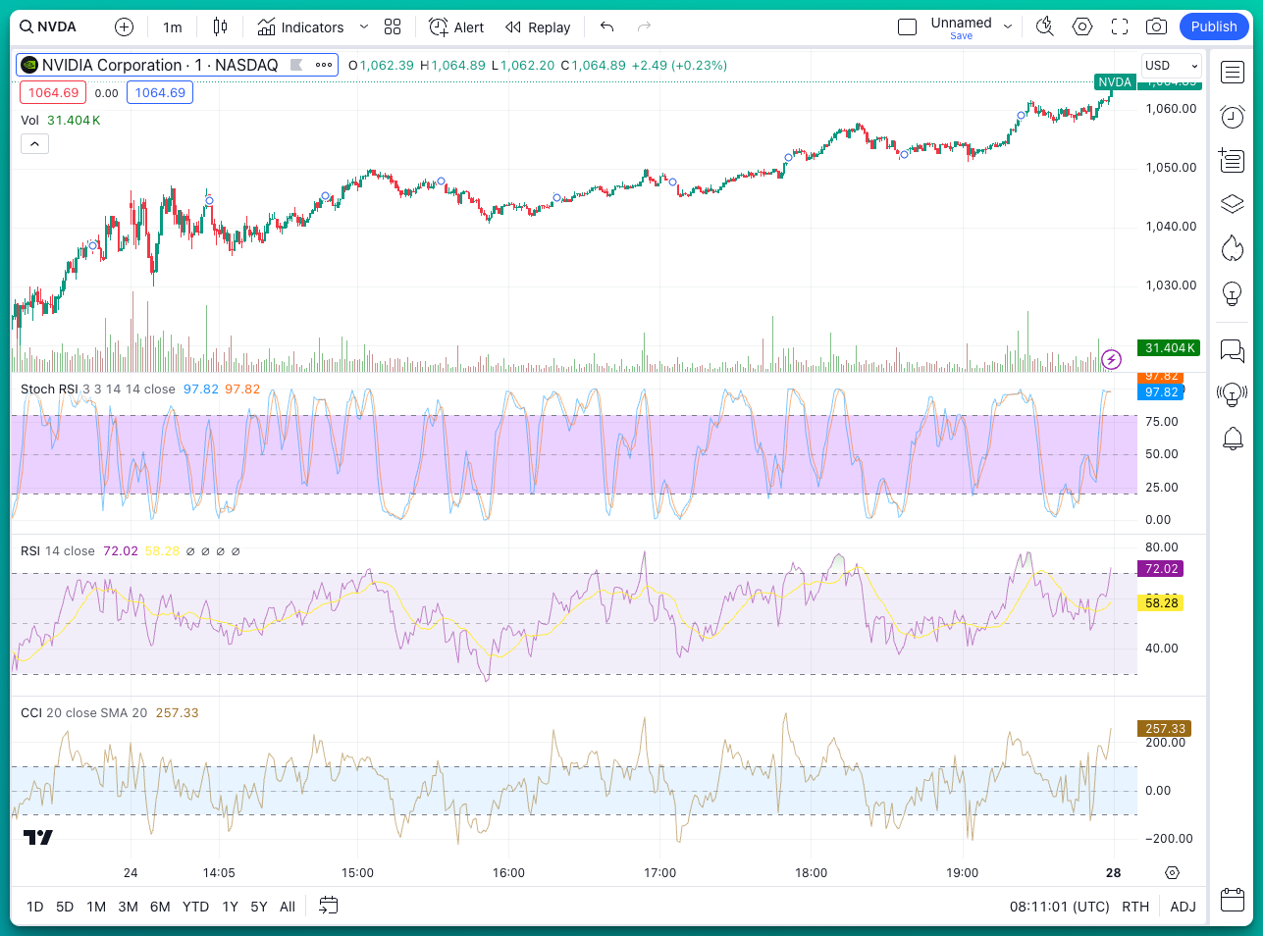Click the red 1064.69 sell price

pos(53,92)
